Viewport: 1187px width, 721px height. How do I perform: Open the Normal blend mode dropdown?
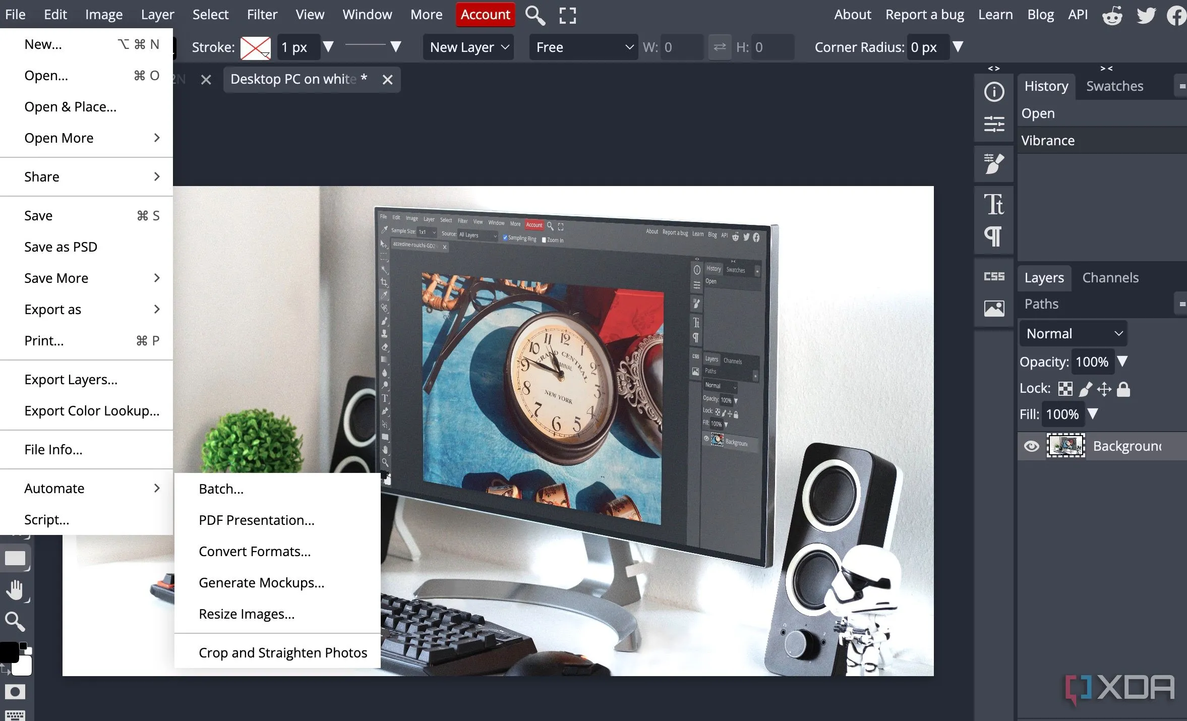(1073, 333)
